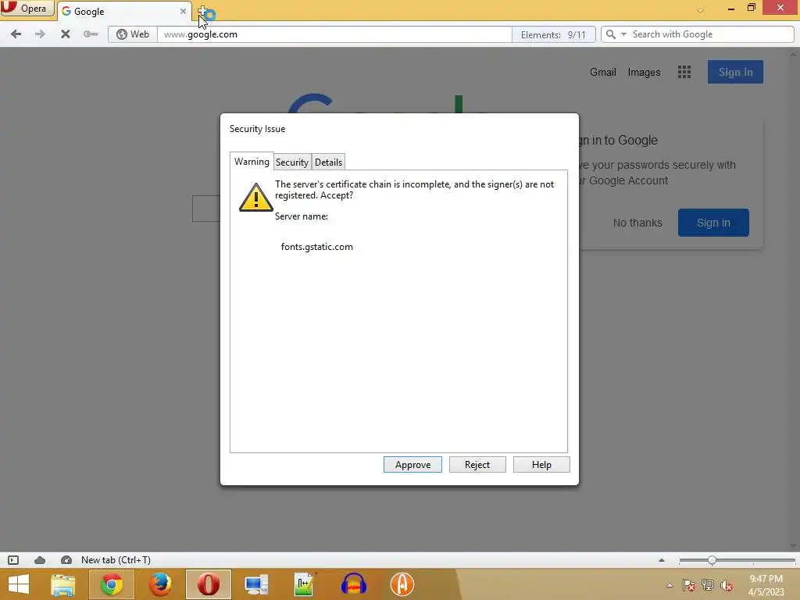
Task: Open the closed tabs dropdown arrow
Action: (701, 11)
